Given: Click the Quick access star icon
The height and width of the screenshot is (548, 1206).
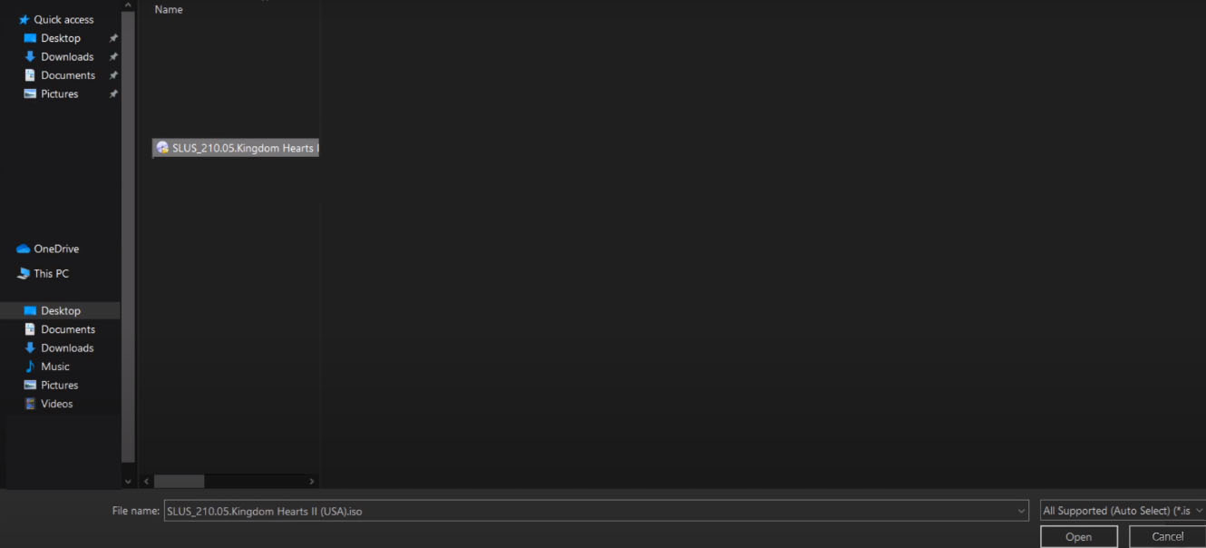Looking at the screenshot, I should (24, 20).
